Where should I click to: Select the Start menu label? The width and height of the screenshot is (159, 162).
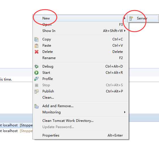pyautogui.click(x=46, y=73)
